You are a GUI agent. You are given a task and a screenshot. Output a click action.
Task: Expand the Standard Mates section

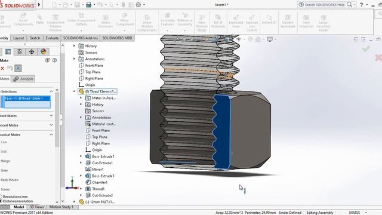coord(51,115)
